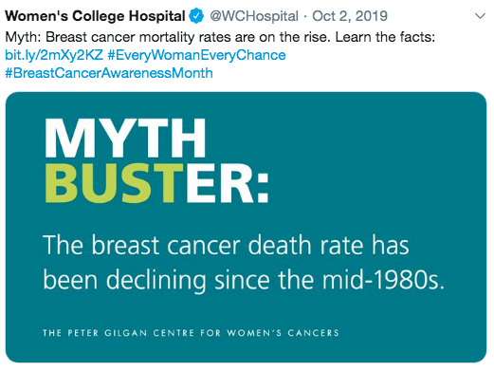Image resolution: width=494 pixels, height=371 pixels.
Task: Open the Myth Buster image card
Action: coord(246,227)
